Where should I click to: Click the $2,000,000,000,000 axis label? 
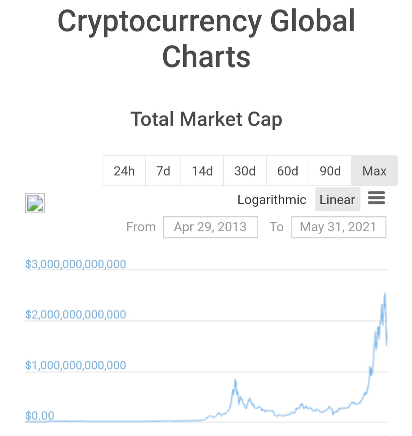click(x=76, y=315)
